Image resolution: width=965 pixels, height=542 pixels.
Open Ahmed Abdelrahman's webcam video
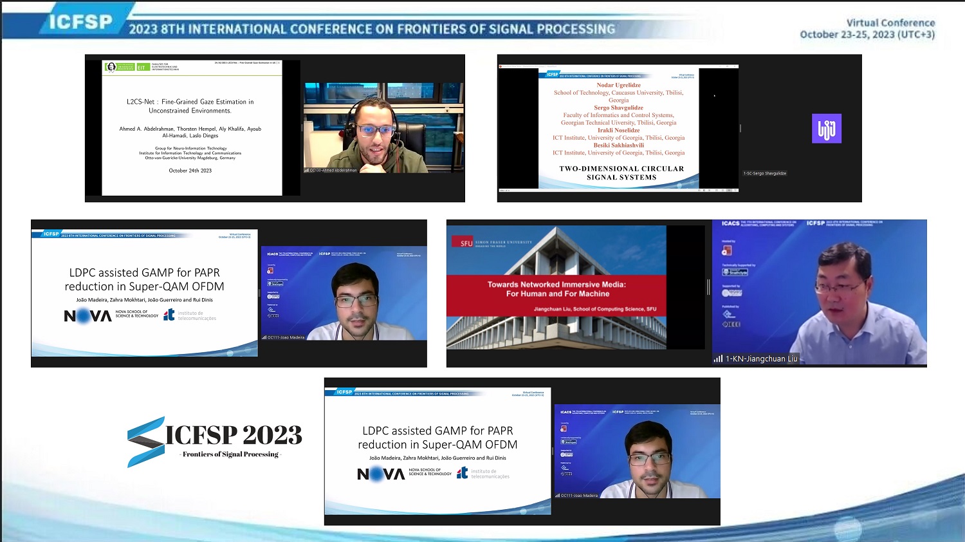coord(383,128)
